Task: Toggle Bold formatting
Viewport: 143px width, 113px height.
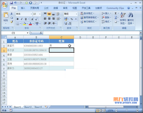Action: pyautogui.click(x=18, y=19)
